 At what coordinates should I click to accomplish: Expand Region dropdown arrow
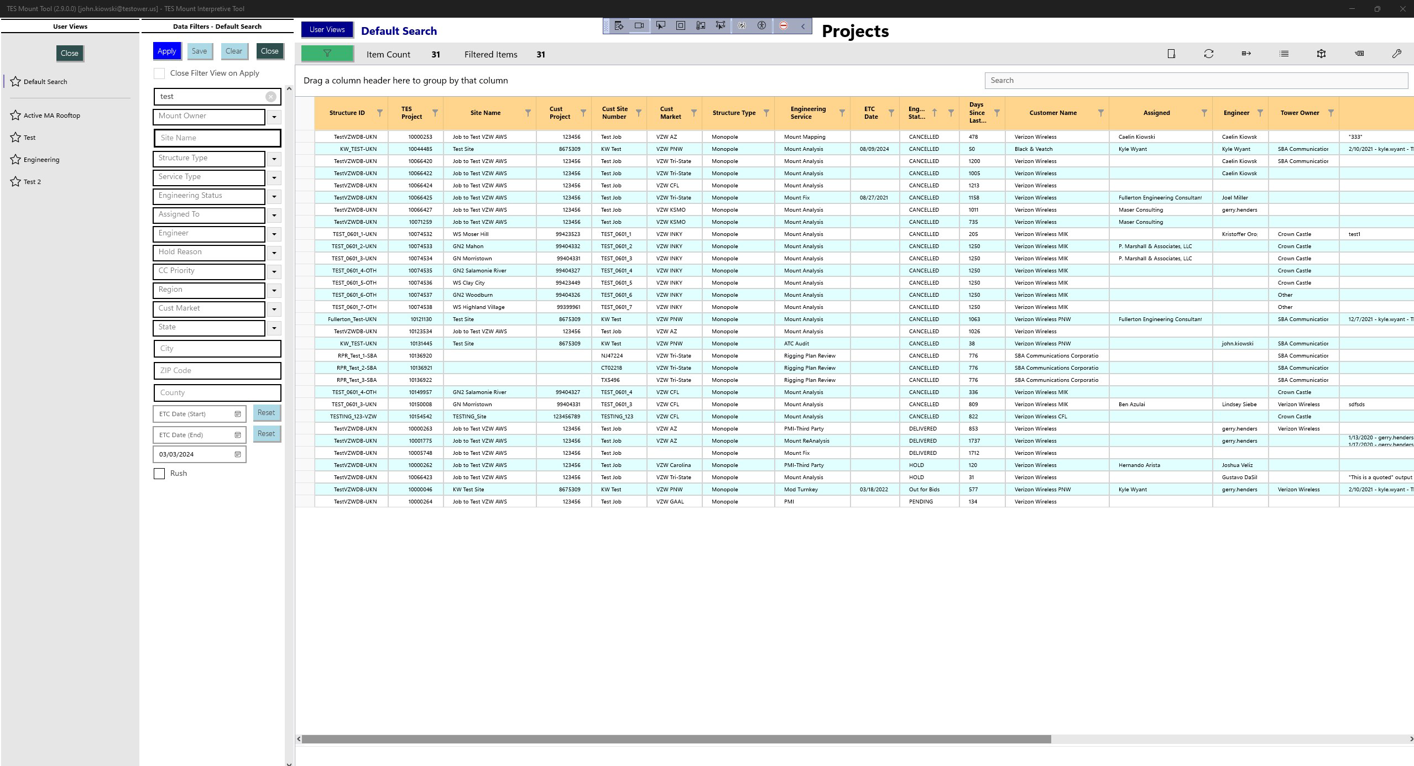pos(274,291)
